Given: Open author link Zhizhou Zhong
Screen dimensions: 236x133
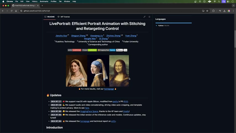Looking at the screenshot, I should pyautogui.click(x=113, y=36).
